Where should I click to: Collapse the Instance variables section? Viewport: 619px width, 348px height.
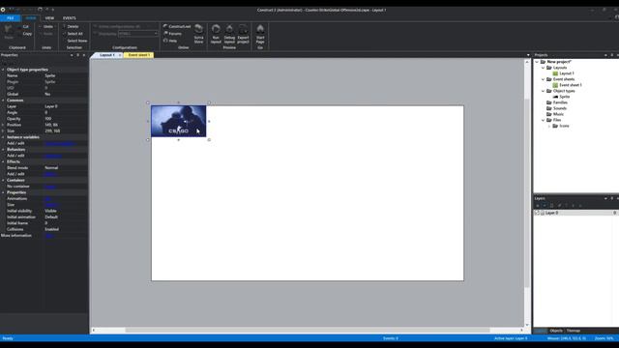point(3,137)
